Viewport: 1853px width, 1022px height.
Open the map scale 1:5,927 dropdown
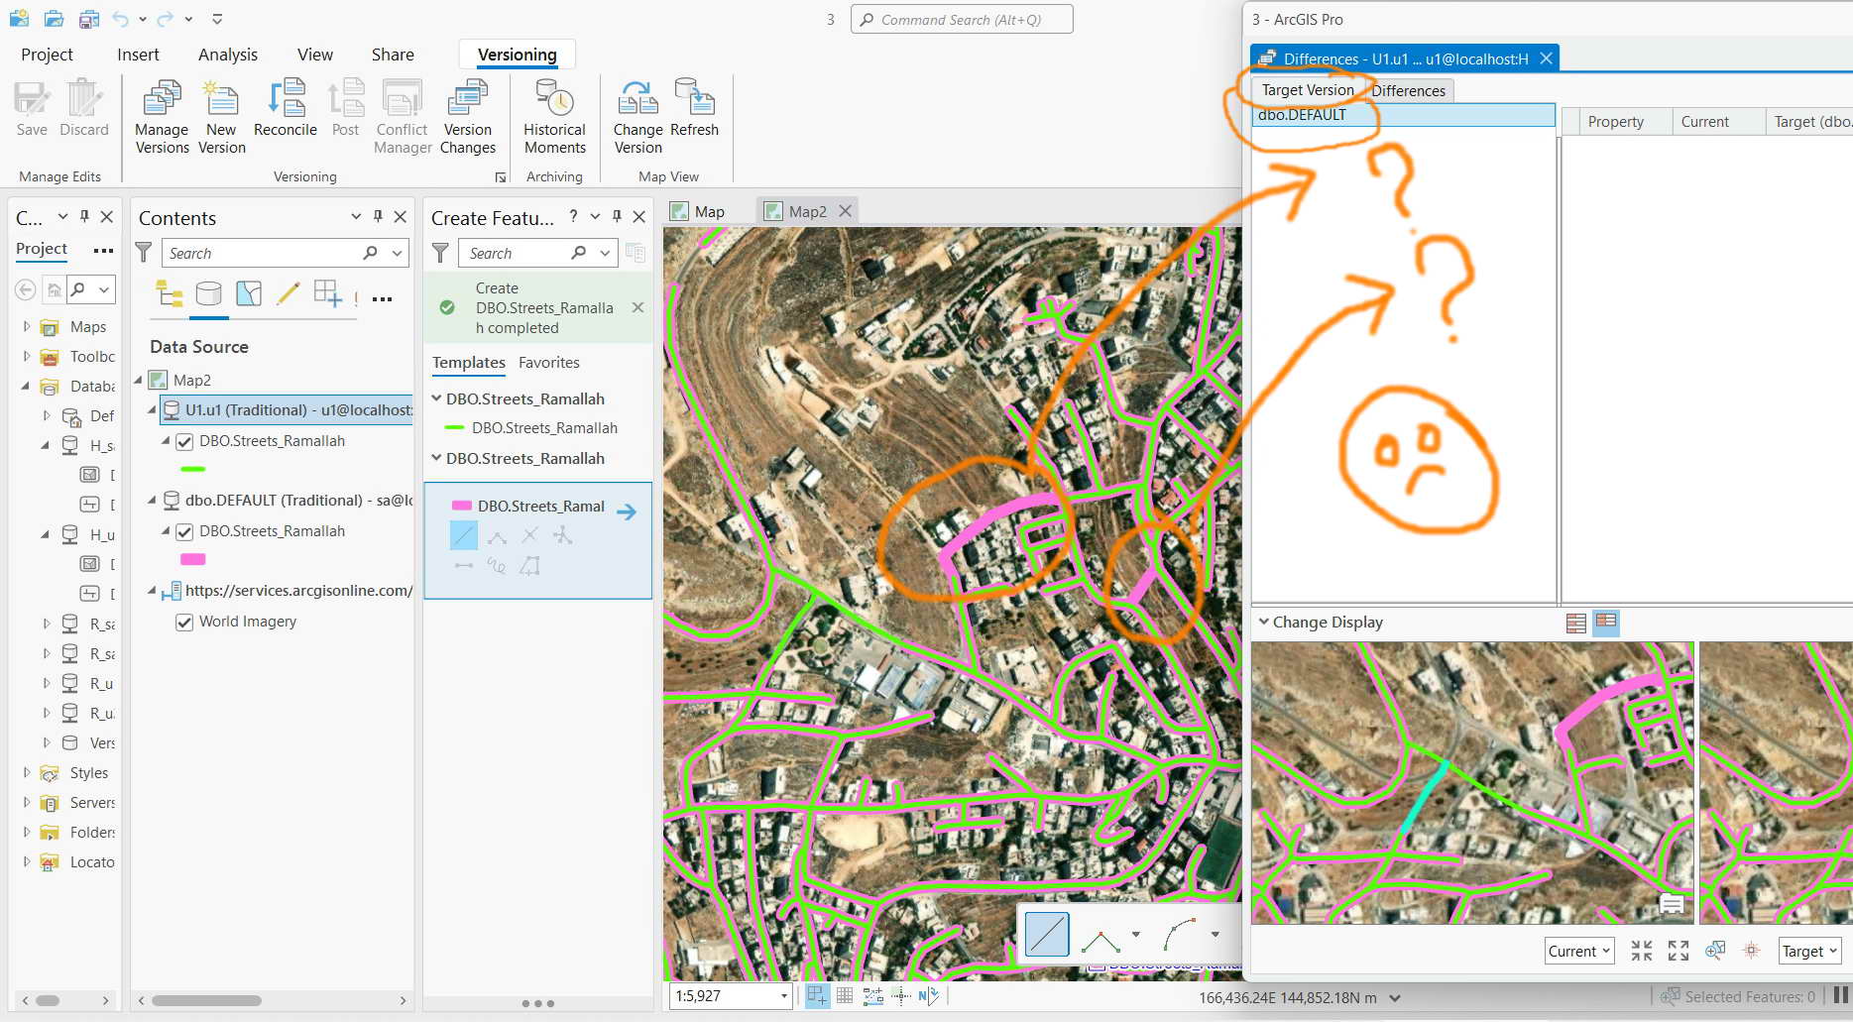784,996
